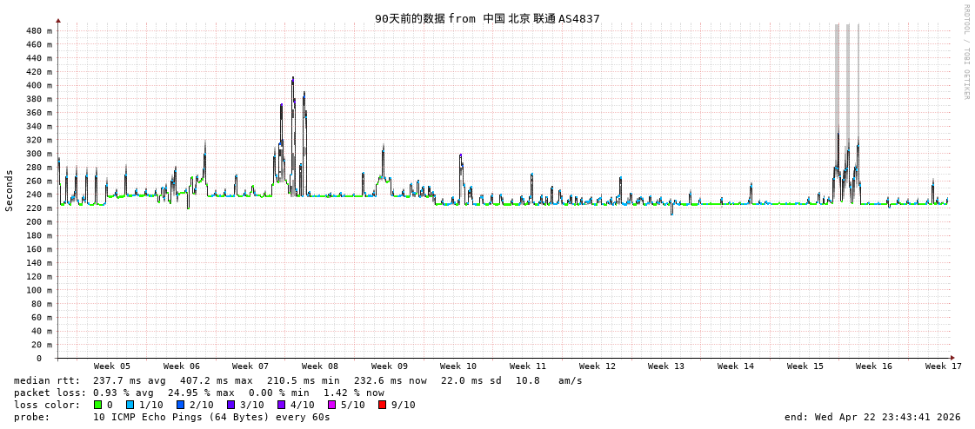Choose the red 9/10 loss swatch

tap(382, 405)
